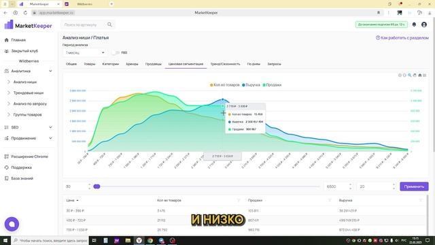This screenshot has width=435, height=245.
Task: Open the Главная page in the sidebar
Action: click(18, 40)
